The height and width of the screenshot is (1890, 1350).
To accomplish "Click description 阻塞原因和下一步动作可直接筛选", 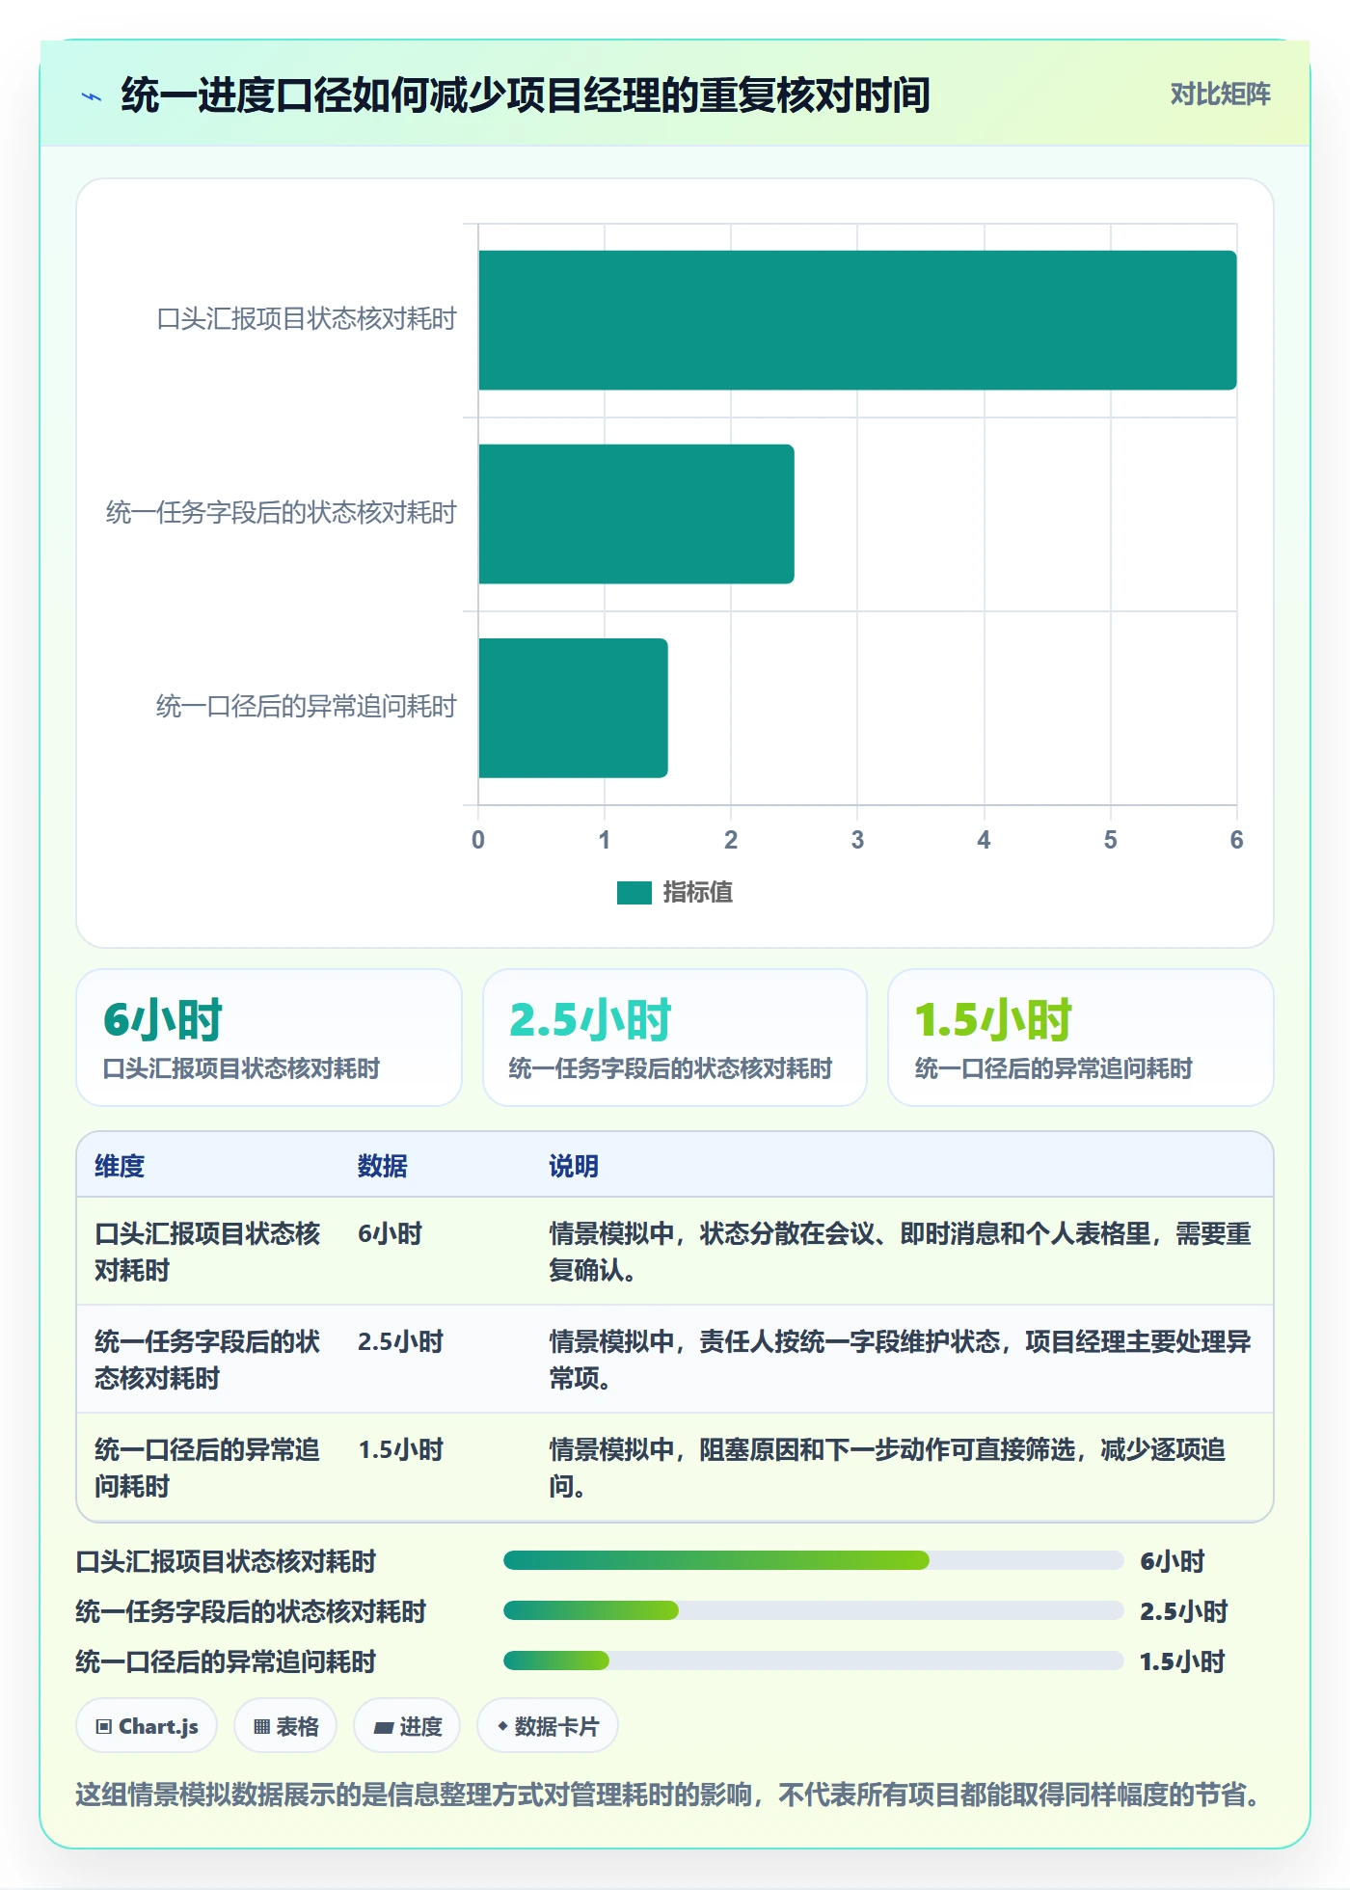I will pos(887,1449).
